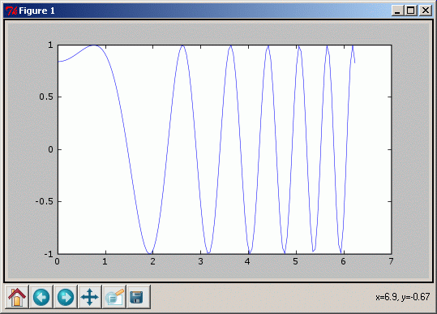This screenshot has height=314, width=437.
Task: Click the Tk logo in title bar
Action: point(11,11)
